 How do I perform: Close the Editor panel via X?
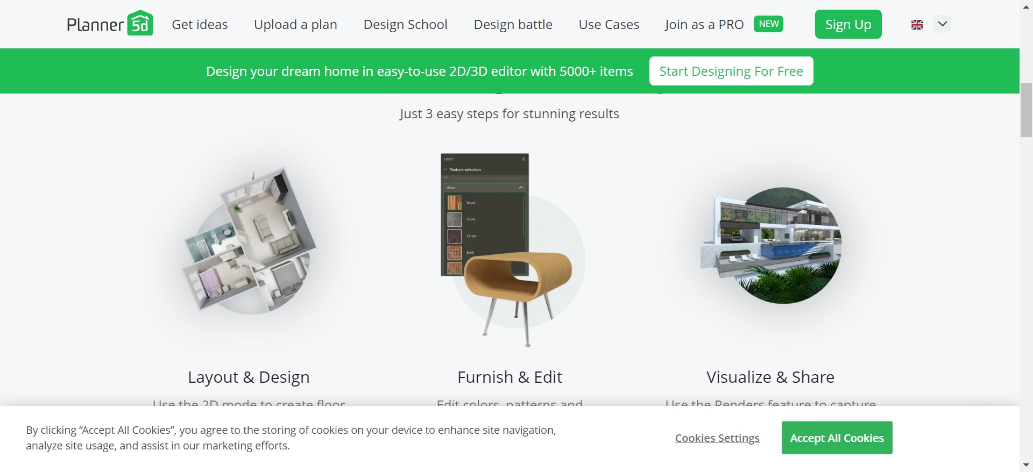[x=523, y=159]
